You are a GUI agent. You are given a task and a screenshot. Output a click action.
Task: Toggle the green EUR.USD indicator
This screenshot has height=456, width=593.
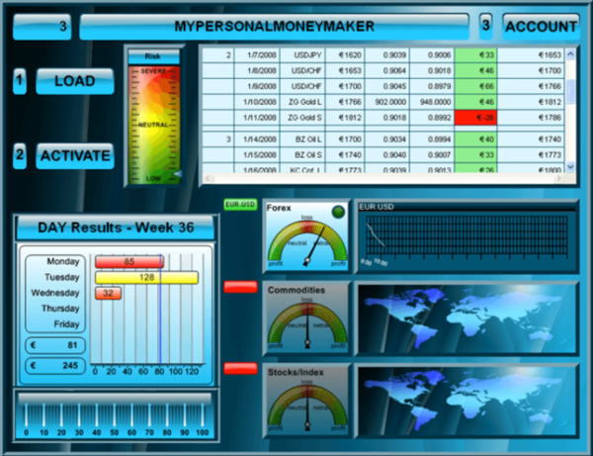[x=240, y=205]
